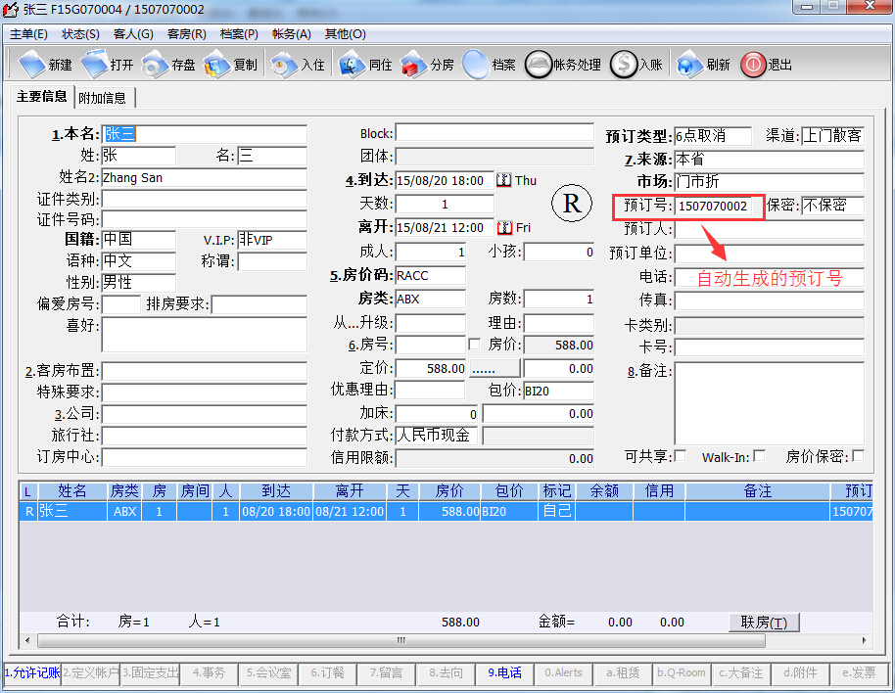The width and height of the screenshot is (895, 693).
Task: Open the 帐务(A) menu
Action: tap(290, 33)
